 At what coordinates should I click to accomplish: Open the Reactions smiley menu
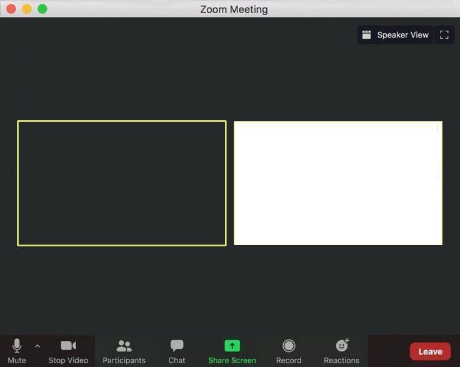point(342,346)
